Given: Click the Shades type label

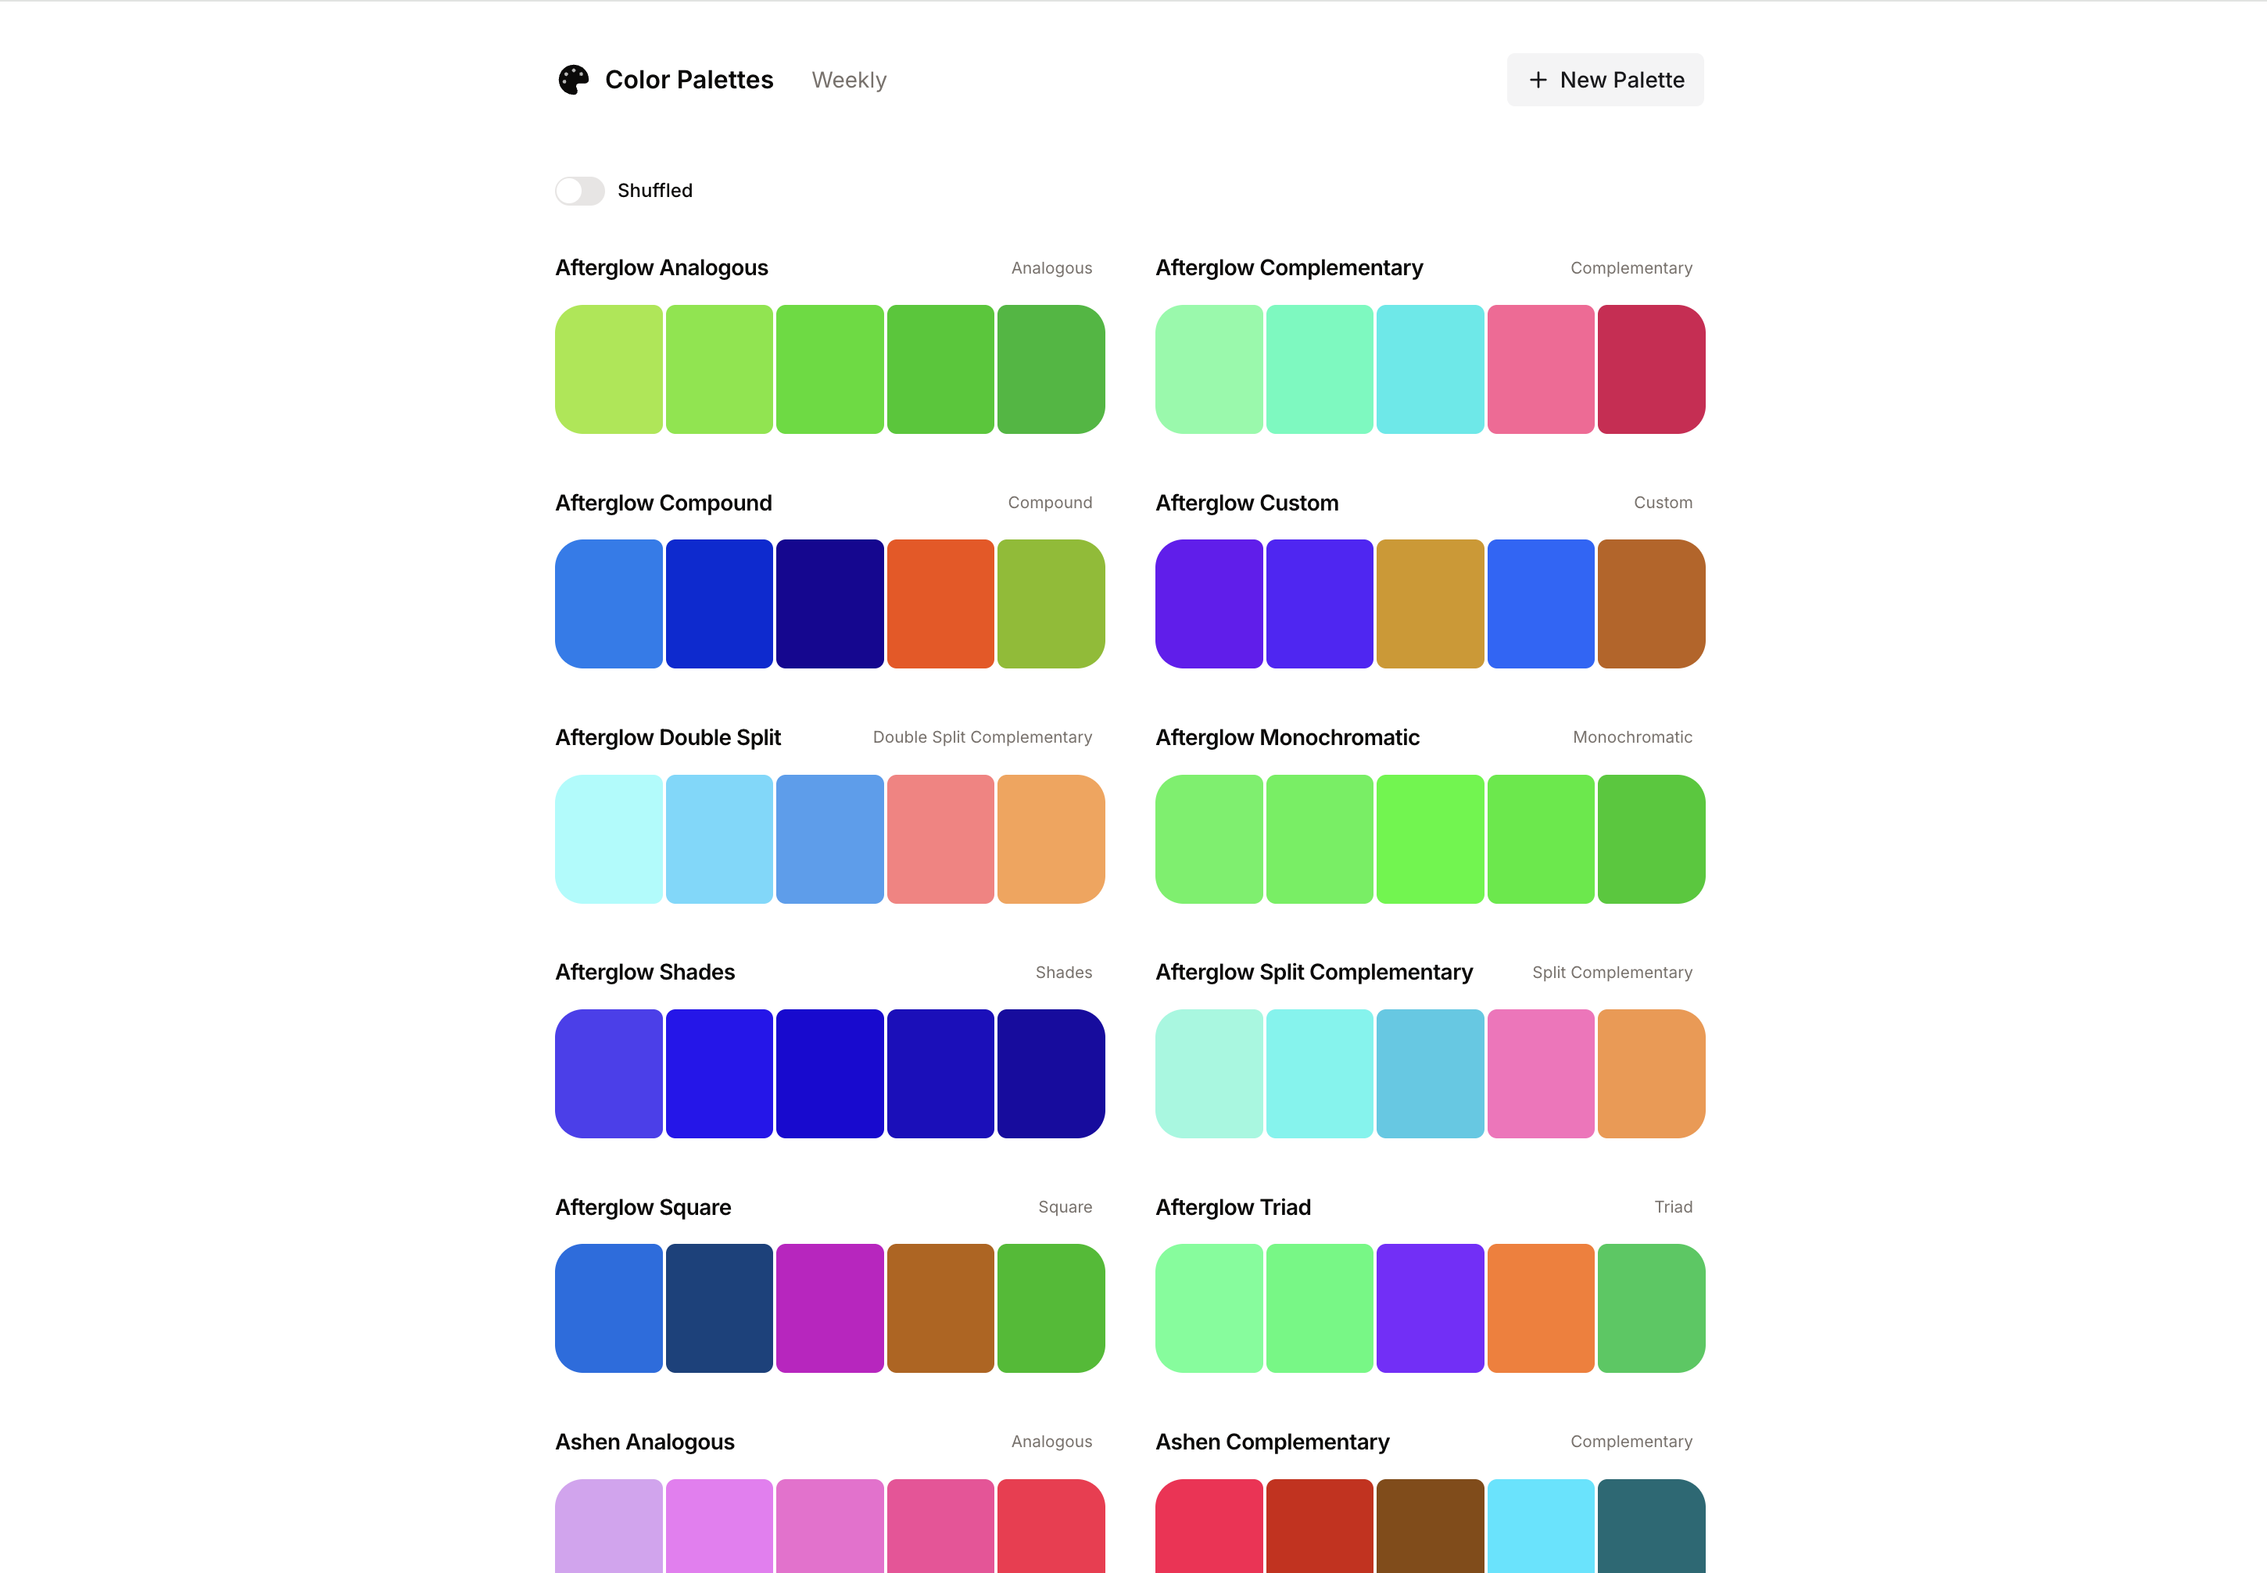Looking at the screenshot, I should (1063, 973).
